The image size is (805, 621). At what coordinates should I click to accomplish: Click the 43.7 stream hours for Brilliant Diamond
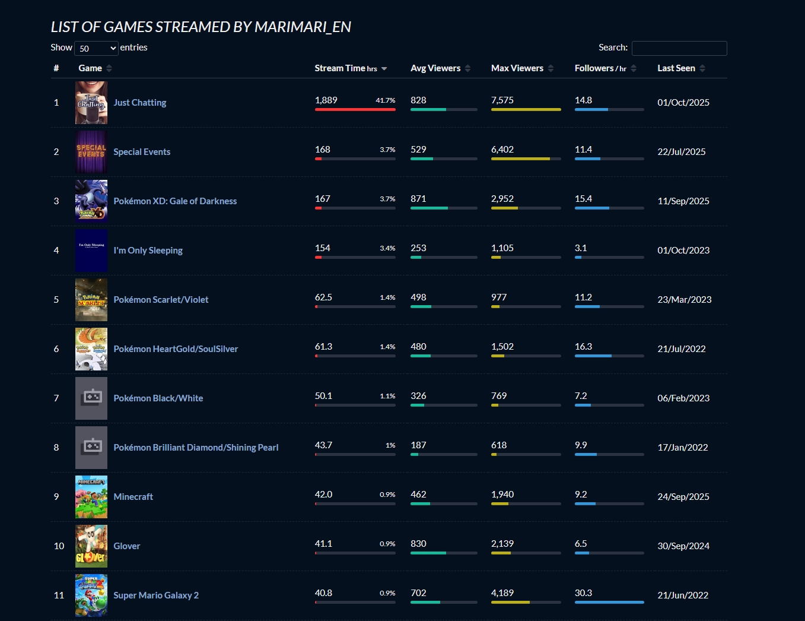[x=323, y=445]
